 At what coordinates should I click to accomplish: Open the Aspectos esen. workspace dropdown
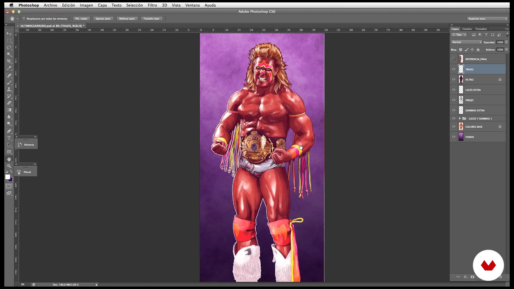(487, 18)
